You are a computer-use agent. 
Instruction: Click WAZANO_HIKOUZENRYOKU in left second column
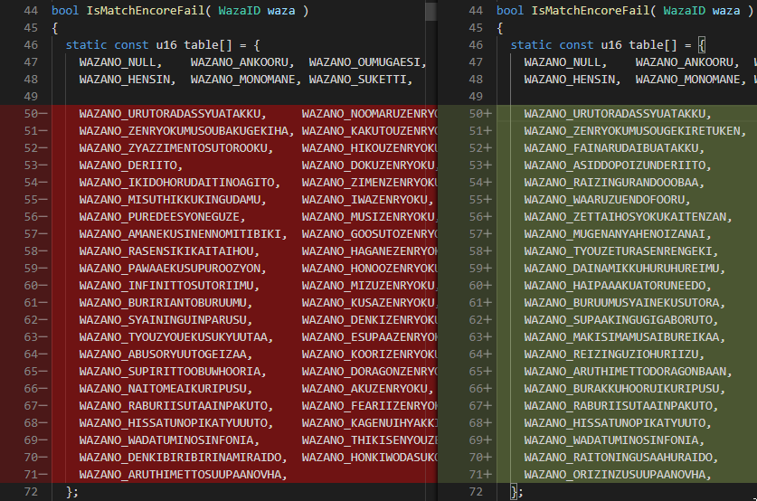tap(369, 148)
